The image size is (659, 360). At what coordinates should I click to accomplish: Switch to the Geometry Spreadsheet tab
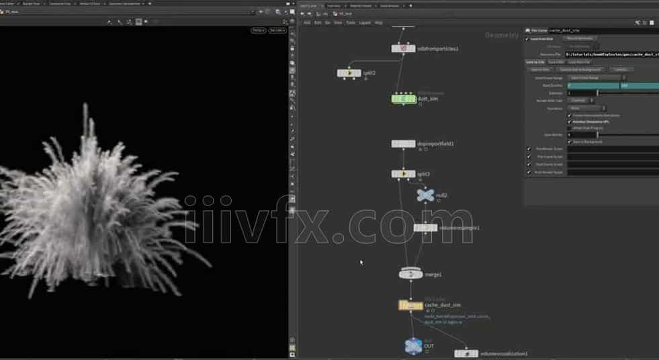124,3
